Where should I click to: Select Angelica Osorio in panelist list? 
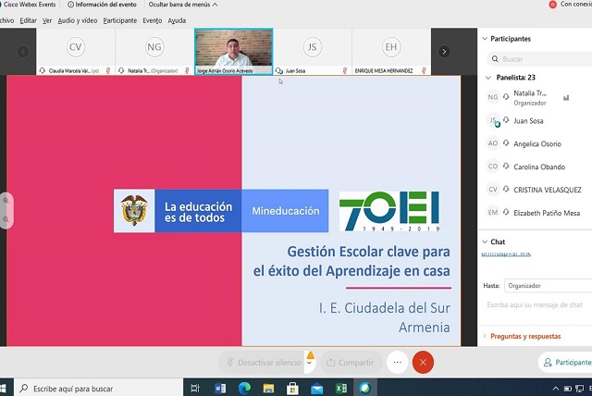pyautogui.click(x=536, y=143)
